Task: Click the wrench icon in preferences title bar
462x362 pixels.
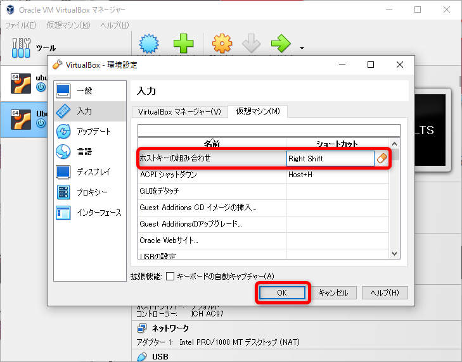Action: (58, 65)
